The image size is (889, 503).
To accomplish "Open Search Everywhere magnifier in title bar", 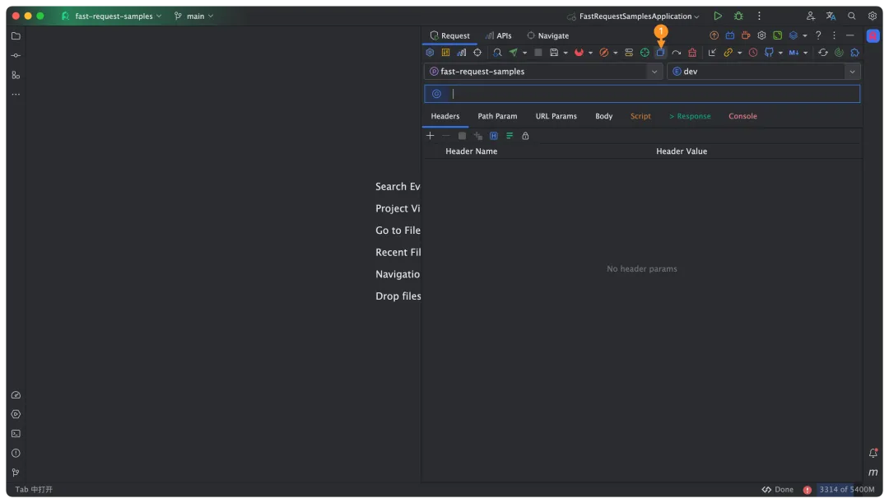I will pos(852,16).
